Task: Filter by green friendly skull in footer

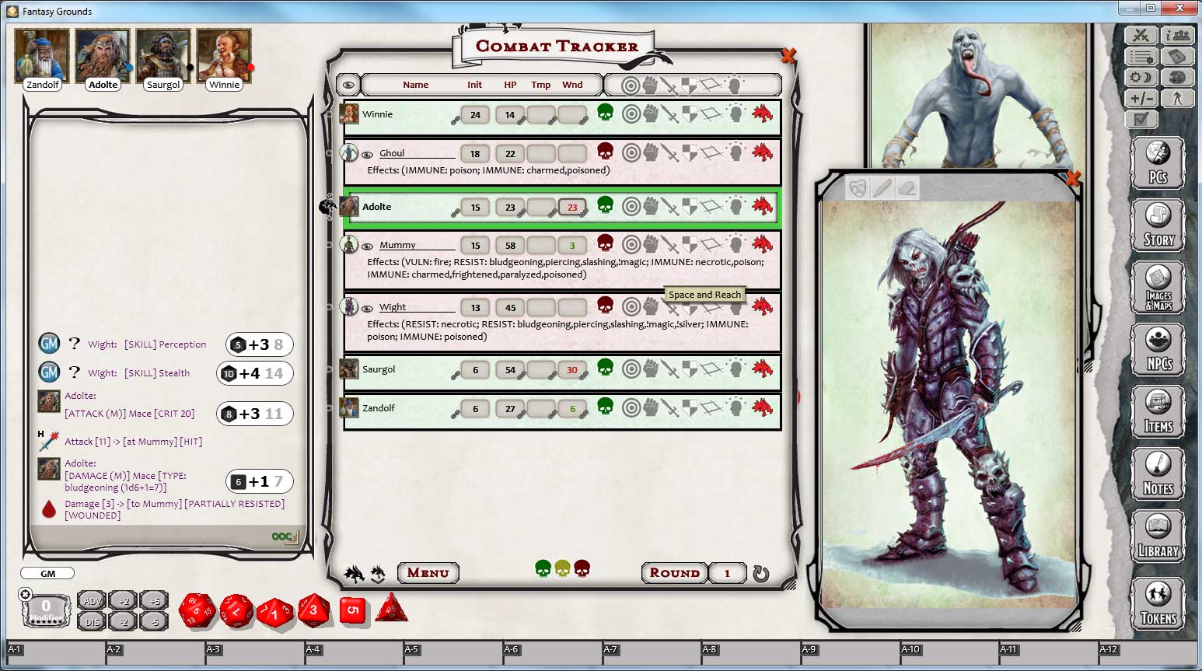Action: pos(543,569)
